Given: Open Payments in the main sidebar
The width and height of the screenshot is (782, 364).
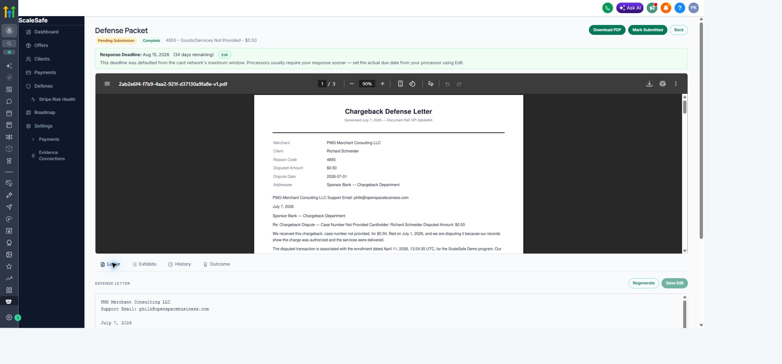Looking at the screenshot, I should coord(45,73).
